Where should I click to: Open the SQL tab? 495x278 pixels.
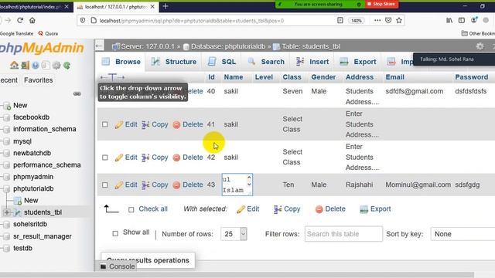tap(222, 62)
